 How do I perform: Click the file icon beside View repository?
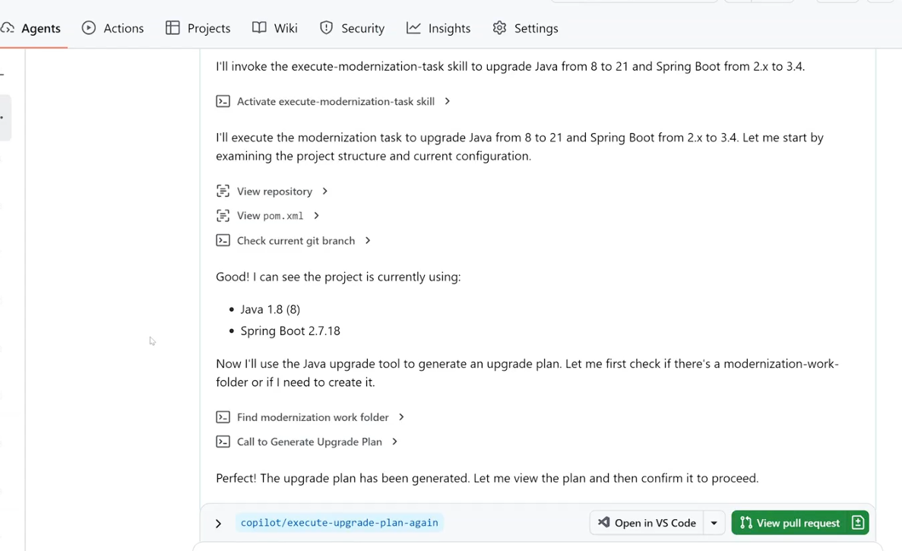click(x=223, y=192)
